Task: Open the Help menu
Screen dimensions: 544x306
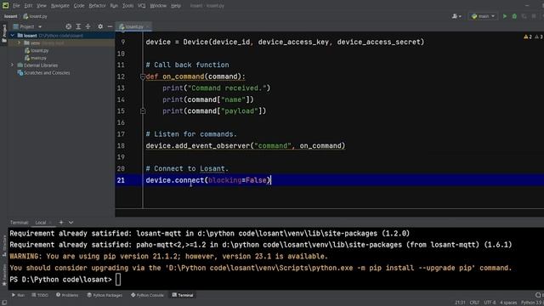Action: point(176,6)
